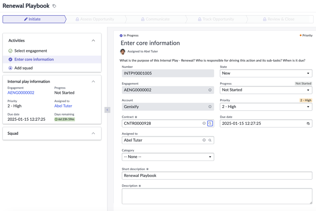
Task: Click the lock icon on Review & Close
Action: [x=265, y=19]
